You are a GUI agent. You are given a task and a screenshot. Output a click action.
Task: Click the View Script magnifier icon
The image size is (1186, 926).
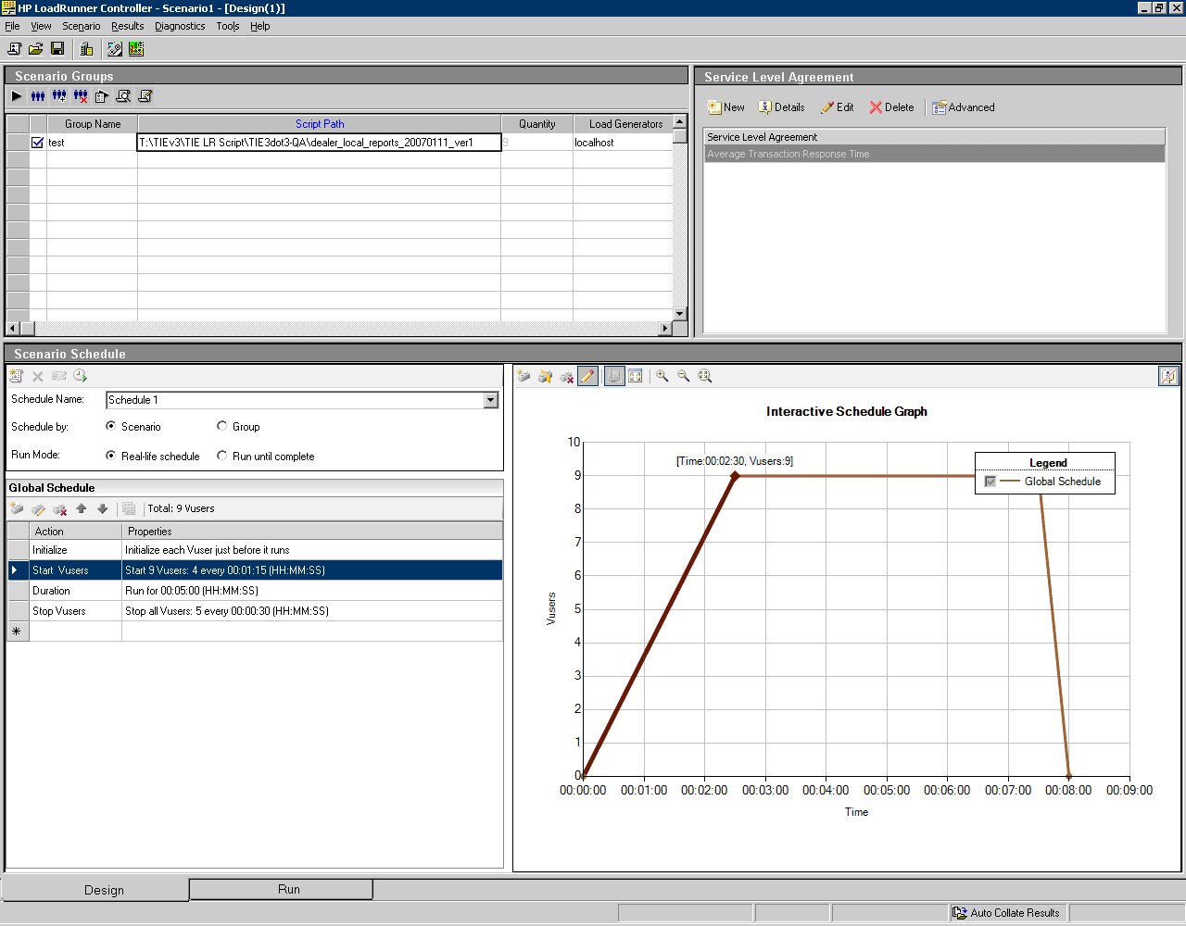(x=123, y=96)
